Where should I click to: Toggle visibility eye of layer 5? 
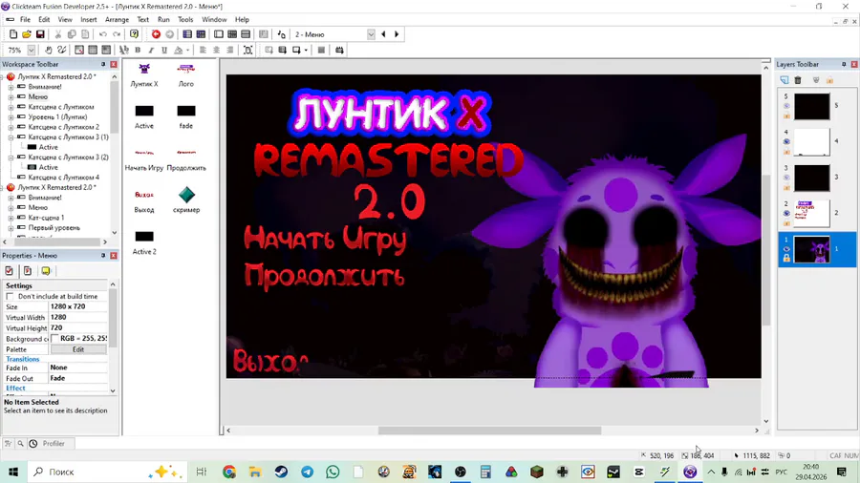click(x=786, y=106)
